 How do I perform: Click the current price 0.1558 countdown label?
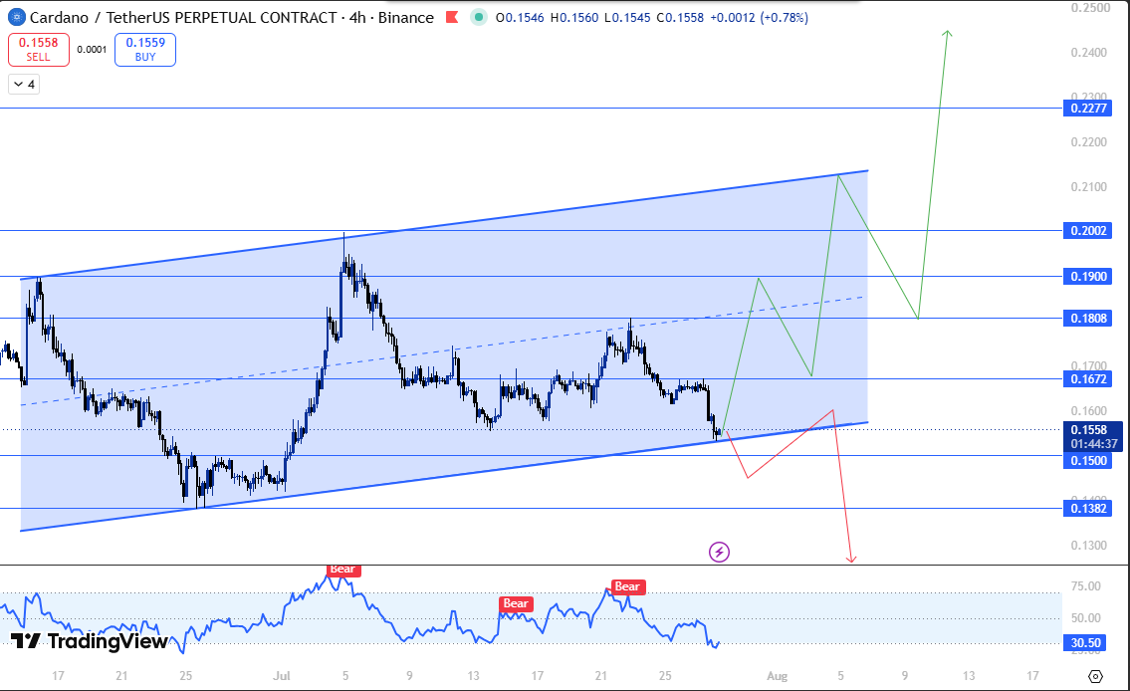tap(1092, 437)
